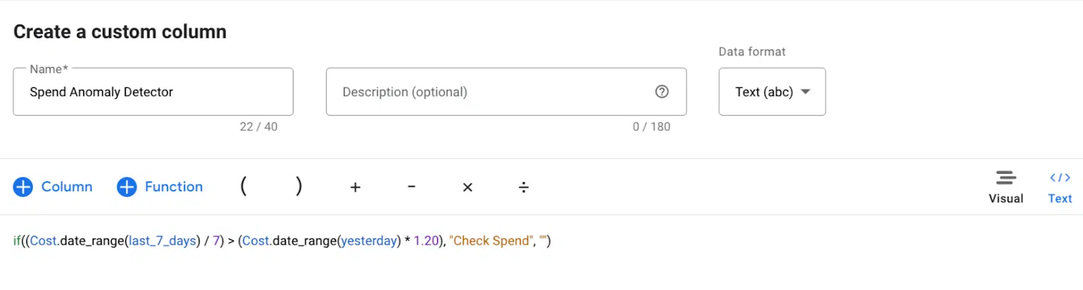Insert a closing parenthesis into the formula
The image size is (1083, 290).
pyautogui.click(x=299, y=187)
